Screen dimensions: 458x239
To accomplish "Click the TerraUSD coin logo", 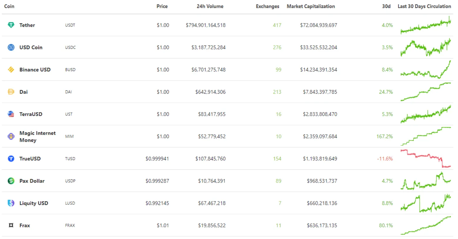I will [x=11, y=114].
